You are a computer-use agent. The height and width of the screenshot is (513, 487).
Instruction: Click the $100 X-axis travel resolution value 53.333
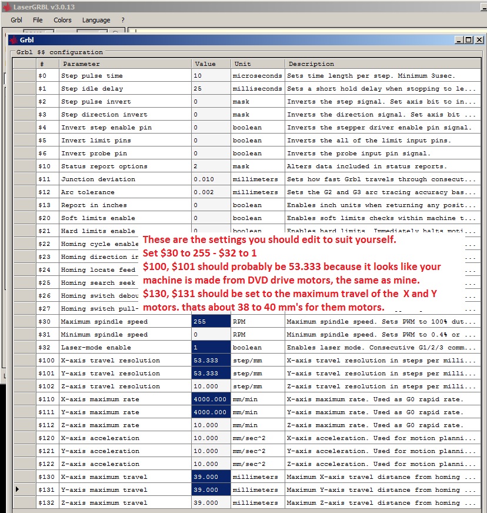[x=211, y=360]
